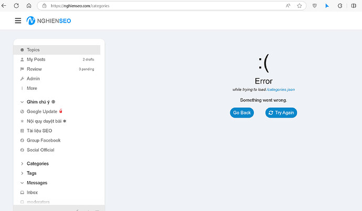Open Tài liệu SEO link

pyautogui.click(x=39, y=131)
